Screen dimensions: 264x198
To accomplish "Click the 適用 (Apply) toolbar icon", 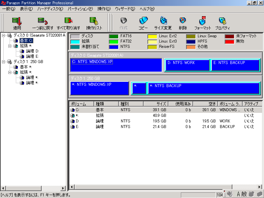I will [x=17, y=21].
